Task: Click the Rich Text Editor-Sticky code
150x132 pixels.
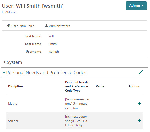Action: (77, 121)
